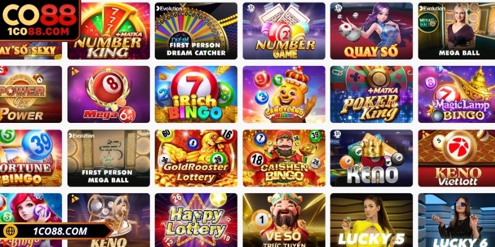Open Evolution Mega Ball live game
Image resolution: width=495 pixels, height=247 pixels.
tap(457, 31)
